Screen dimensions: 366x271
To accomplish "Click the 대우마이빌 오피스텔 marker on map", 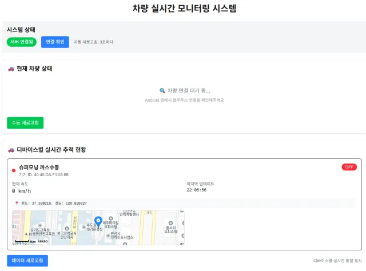I will click(111, 219).
